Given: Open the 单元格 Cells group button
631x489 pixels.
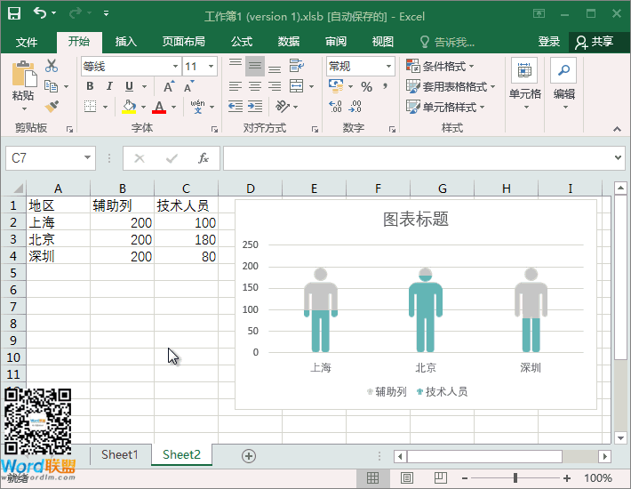Looking at the screenshot, I should click(x=524, y=84).
